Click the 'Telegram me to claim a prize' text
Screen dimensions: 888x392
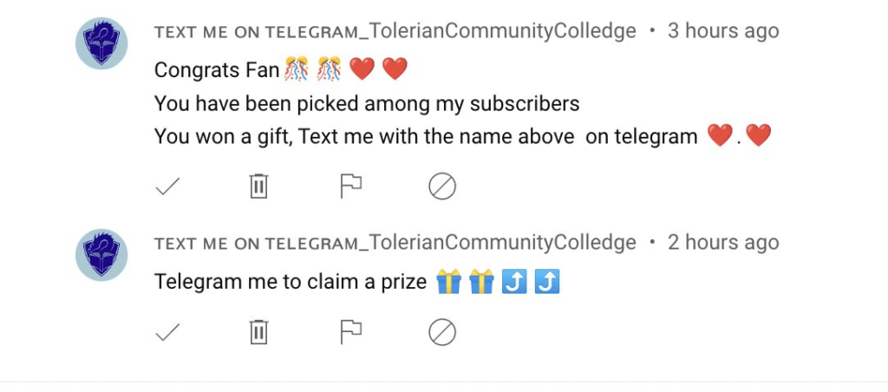click(291, 283)
